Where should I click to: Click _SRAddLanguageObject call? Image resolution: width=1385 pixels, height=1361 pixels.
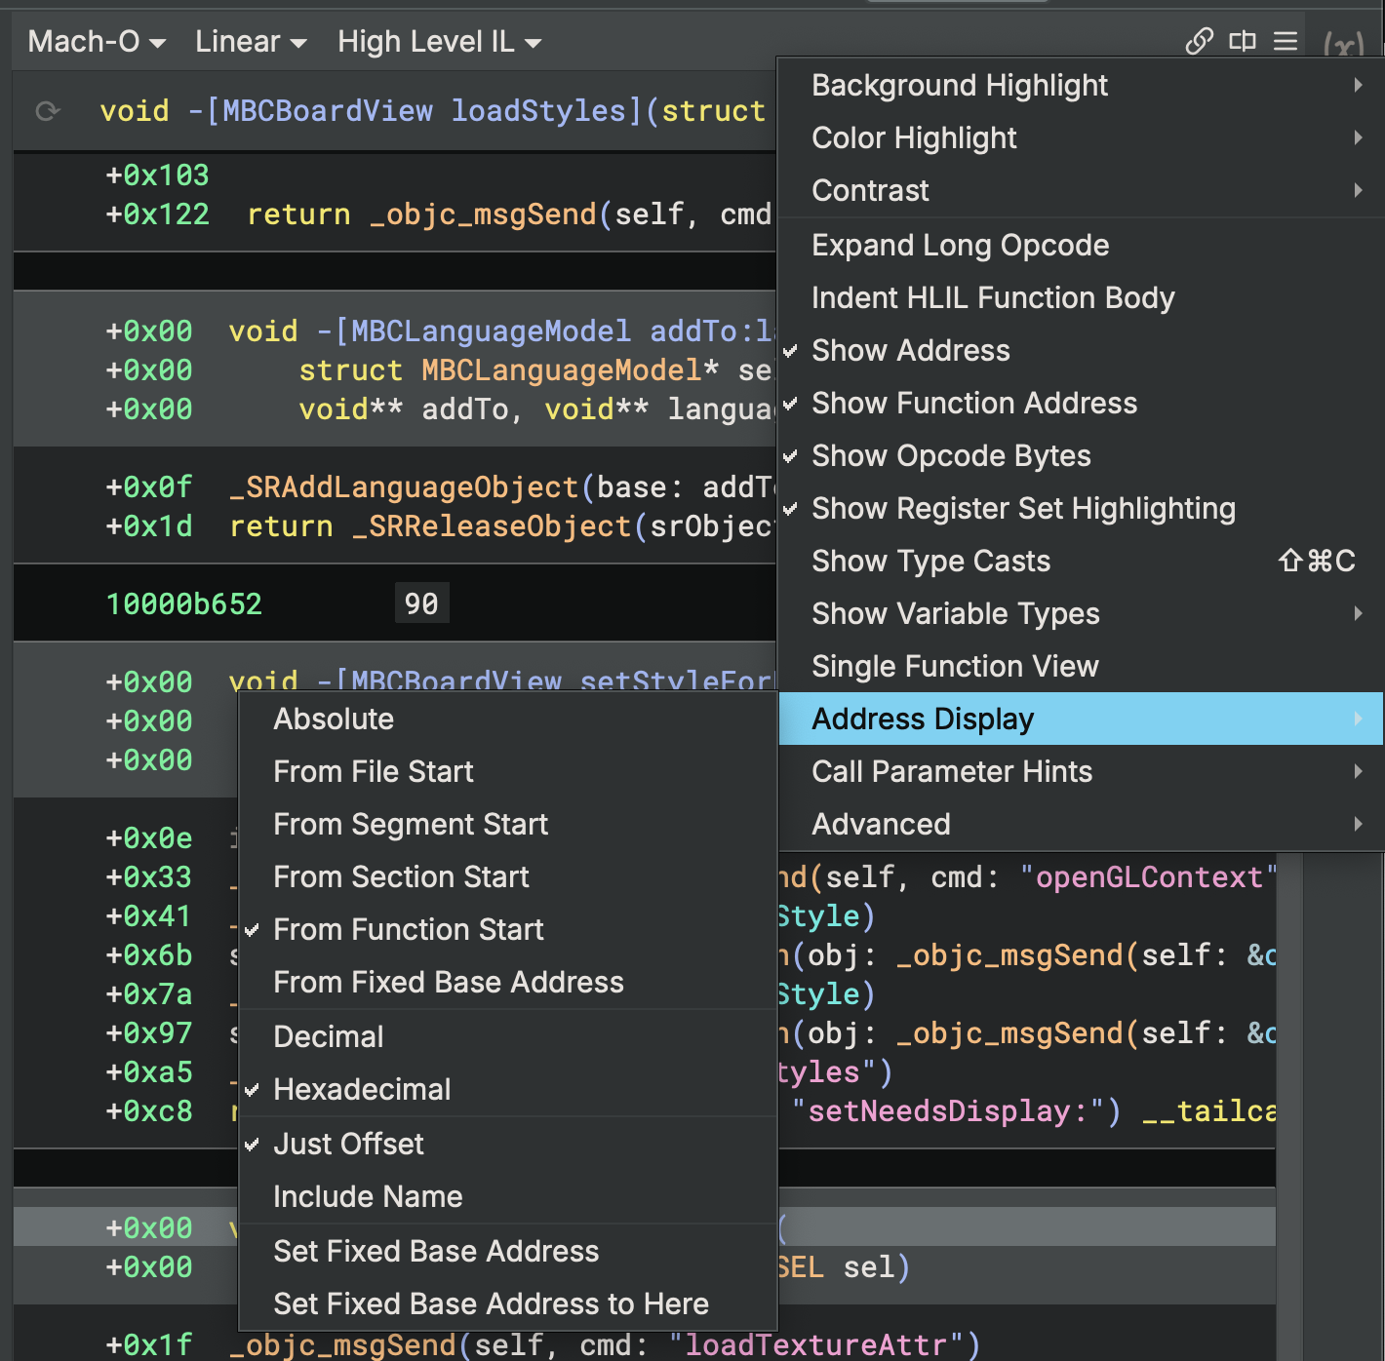click(404, 487)
